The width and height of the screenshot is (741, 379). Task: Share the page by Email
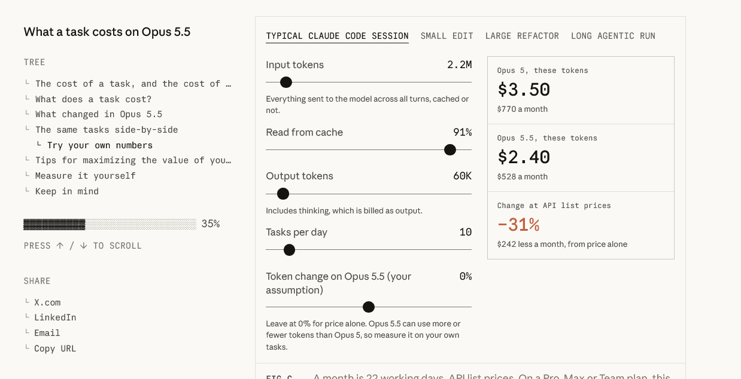(47, 333)
